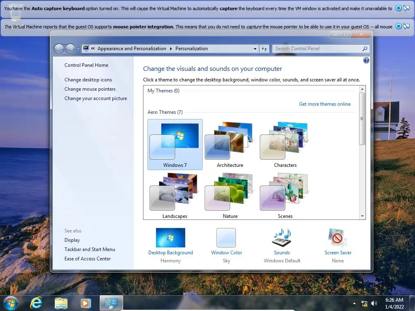415x311 pixels.
Task: Dismiss the mouse pointer integration notification
Action: click(x=398, y=26)
